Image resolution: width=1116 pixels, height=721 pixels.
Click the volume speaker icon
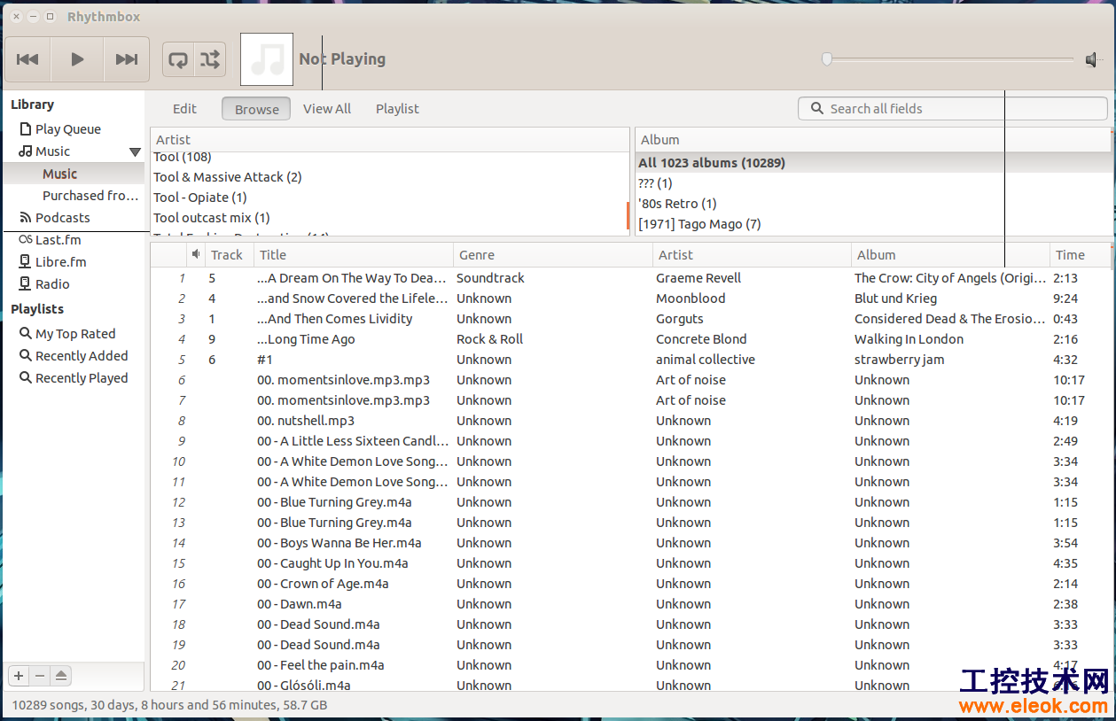point(1092,59)
